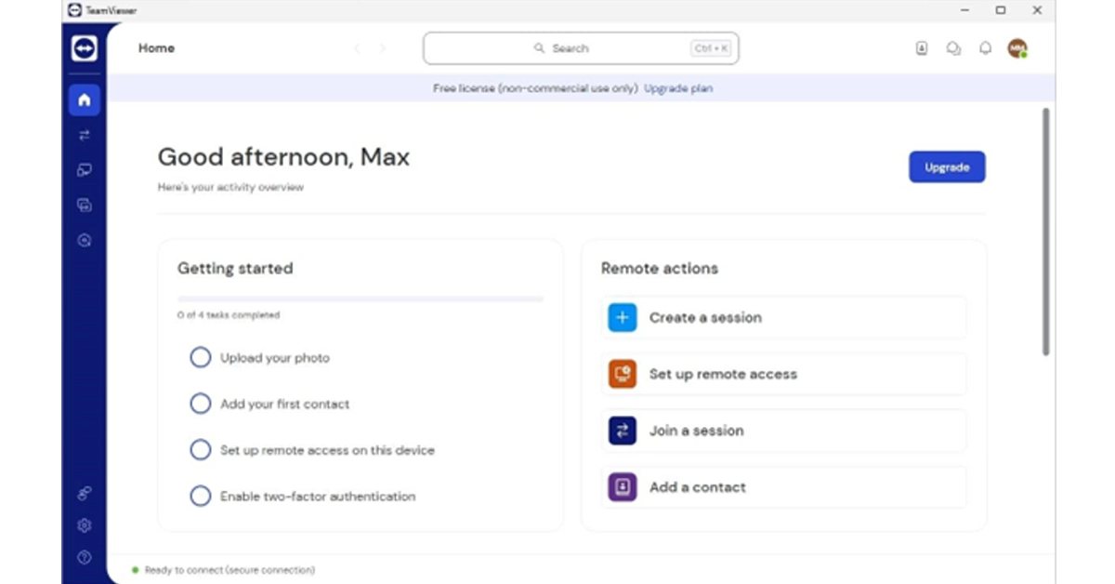Click the orange Set up remote access icon
Screen dimensions: 1115x584
[x=623, y=374]
